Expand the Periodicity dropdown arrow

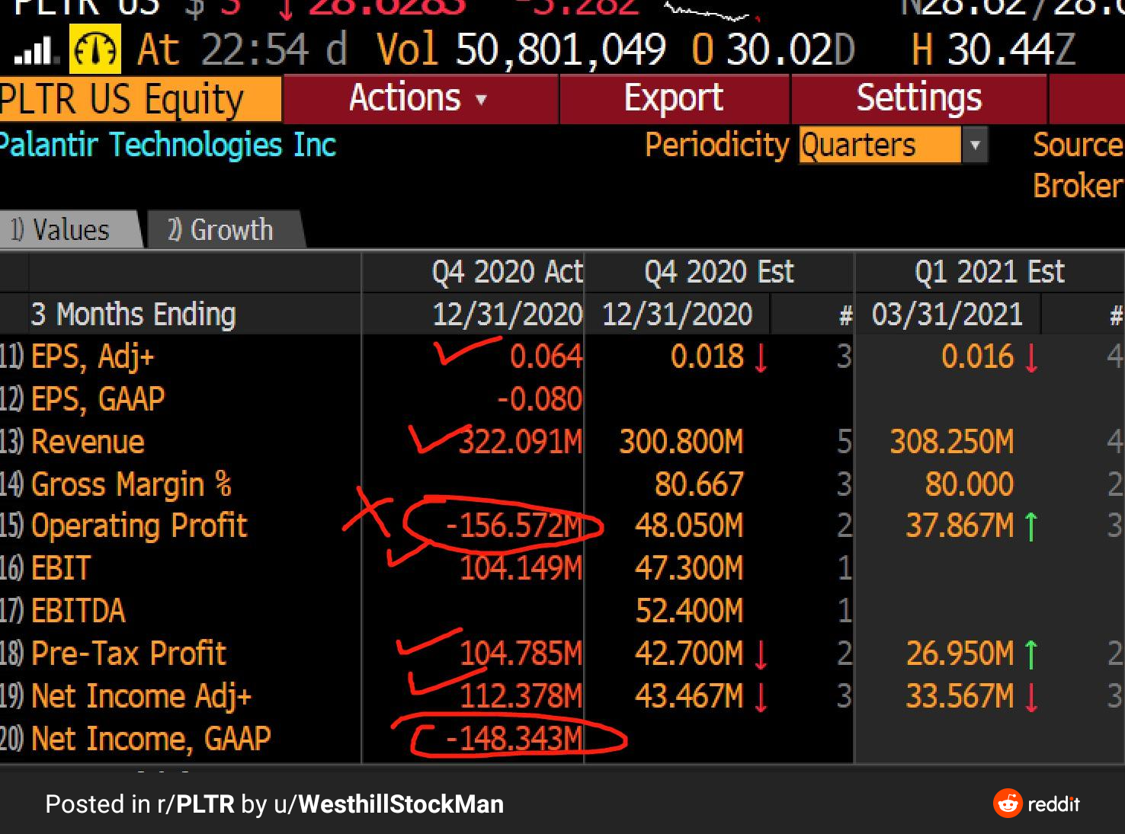(x=975, y=145)
